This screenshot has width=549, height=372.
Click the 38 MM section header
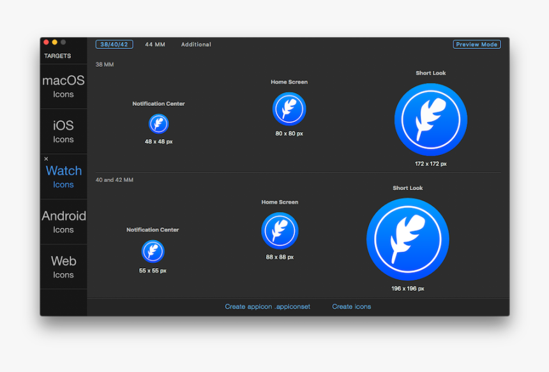point(103,64)
